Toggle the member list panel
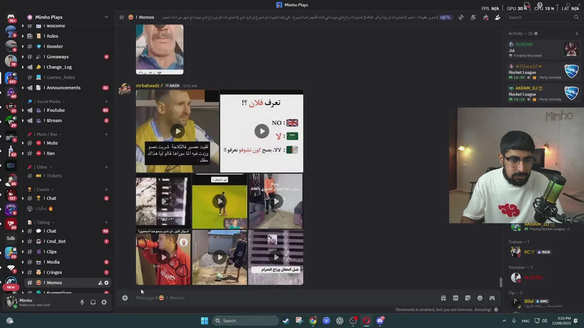The width and height of the screenshot is (584, 328). (x=497, y=17)
